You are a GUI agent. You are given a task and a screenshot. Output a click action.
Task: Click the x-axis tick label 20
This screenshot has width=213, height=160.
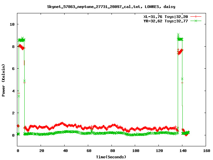click(42, 151)
